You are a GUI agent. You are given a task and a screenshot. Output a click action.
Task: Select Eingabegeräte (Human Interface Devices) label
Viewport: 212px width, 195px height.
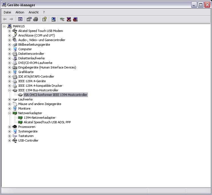point(47,67)
